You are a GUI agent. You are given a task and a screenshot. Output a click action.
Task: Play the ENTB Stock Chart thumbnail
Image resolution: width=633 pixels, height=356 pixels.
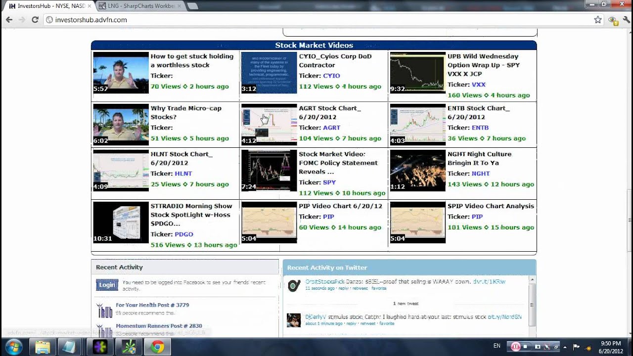click(x=418, y=125)
